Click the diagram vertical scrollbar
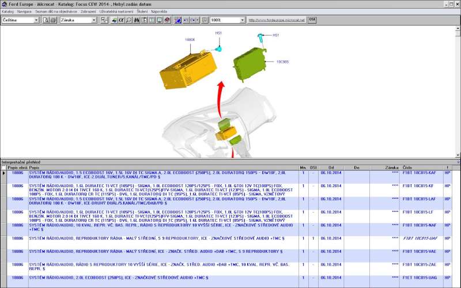461x288 pixels. (x=458, y=92)
